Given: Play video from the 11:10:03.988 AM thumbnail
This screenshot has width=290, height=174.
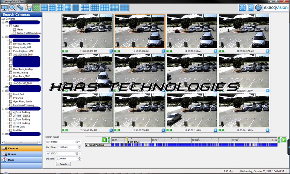Looking at the screenshot, I should tap(163, 51).
